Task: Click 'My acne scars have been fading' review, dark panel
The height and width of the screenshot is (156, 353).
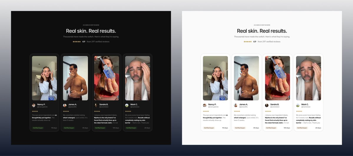Action: (137, 119)
